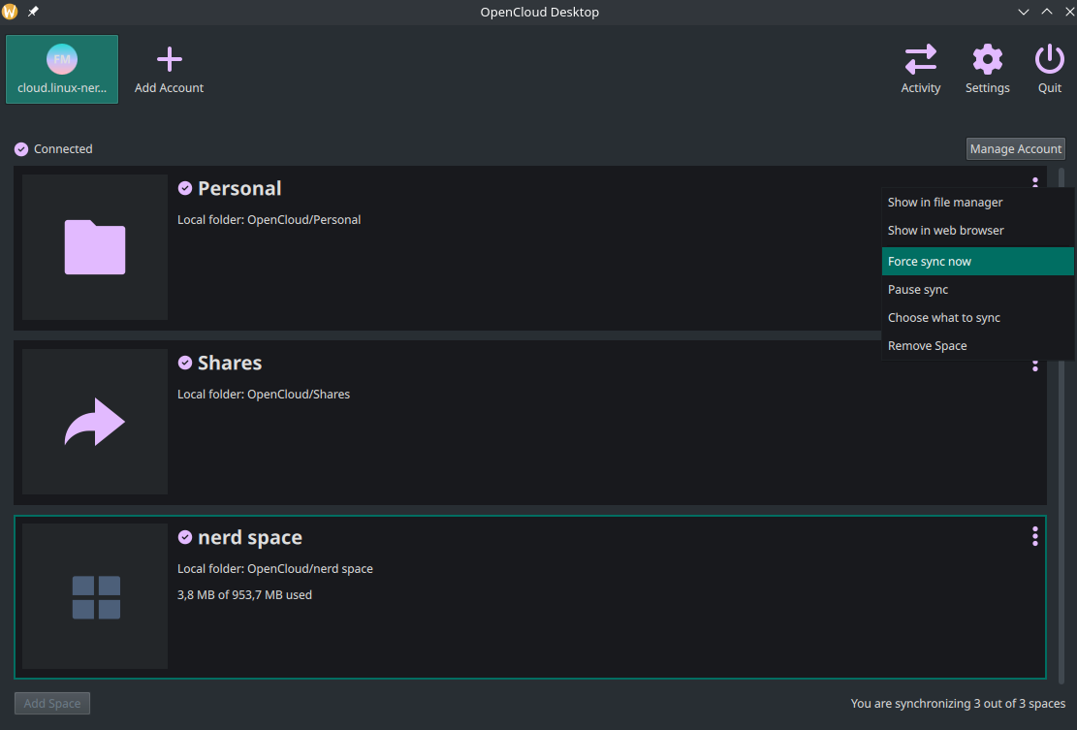Click the window pin icon in title bar

(x=33, y=12)
